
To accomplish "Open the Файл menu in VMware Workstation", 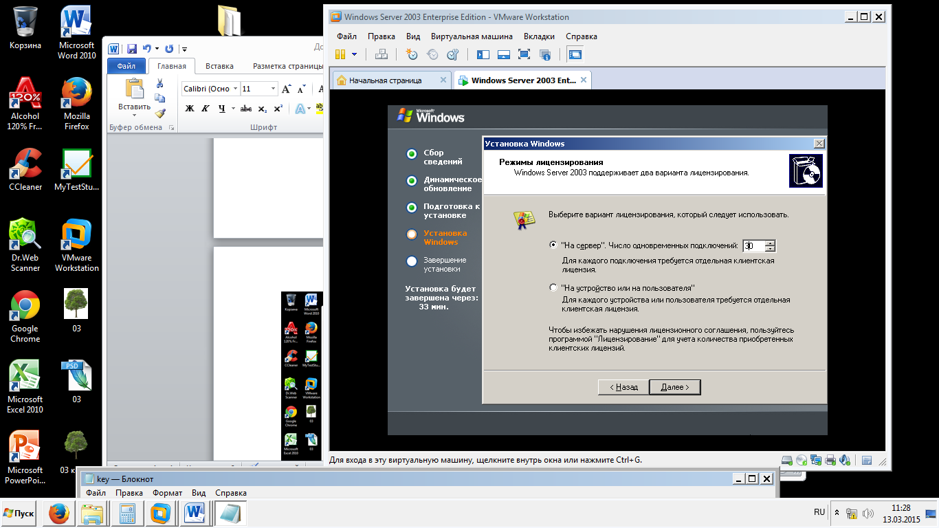I will [347, 36].
